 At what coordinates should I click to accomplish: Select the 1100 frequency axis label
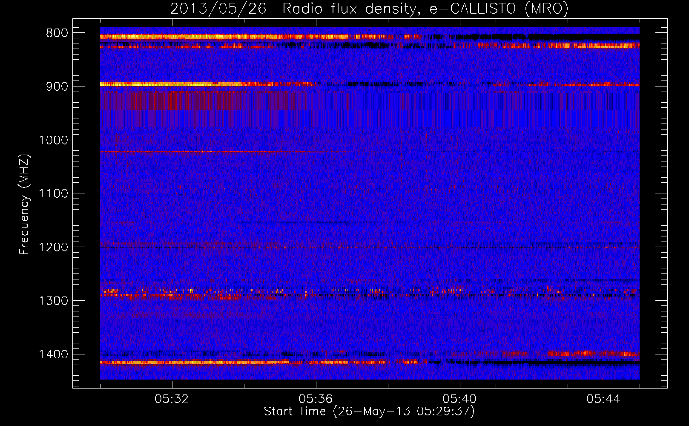(x=53, y=194)
